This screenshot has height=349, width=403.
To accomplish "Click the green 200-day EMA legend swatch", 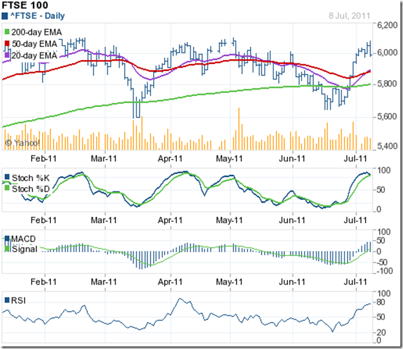I will click(6, 31).
